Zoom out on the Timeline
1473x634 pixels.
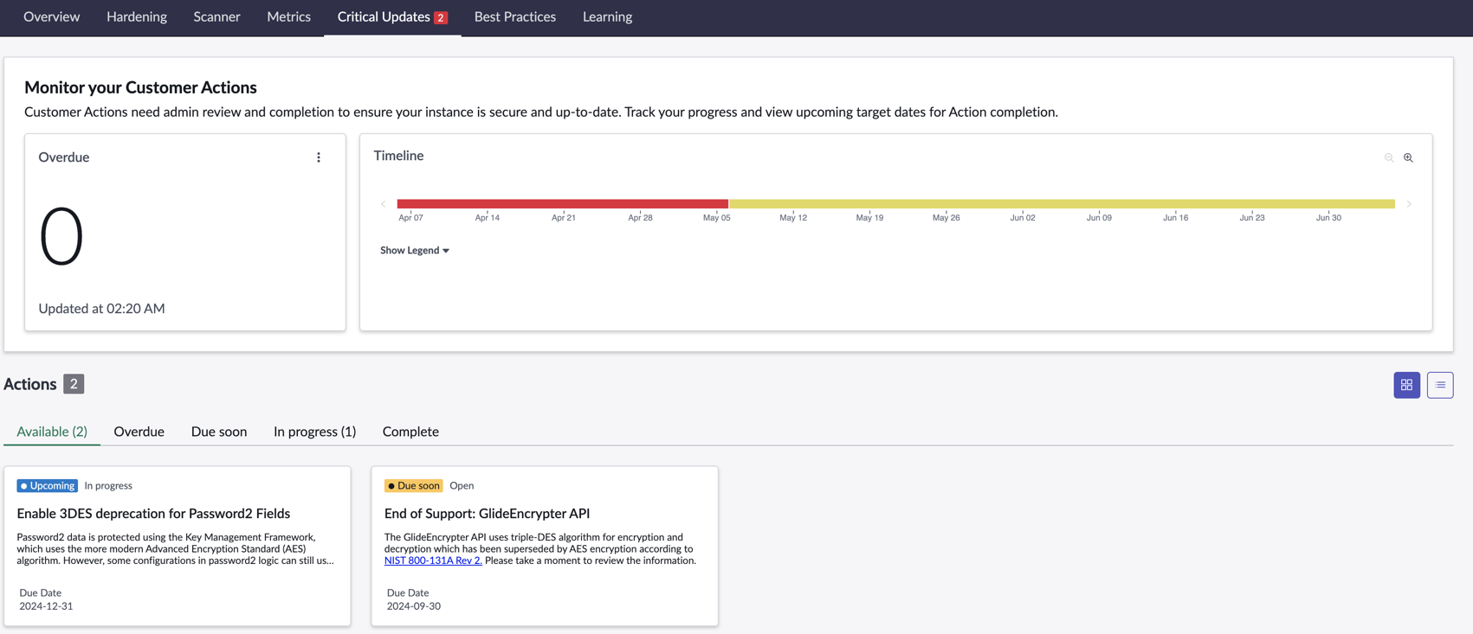coord(1389,157)
